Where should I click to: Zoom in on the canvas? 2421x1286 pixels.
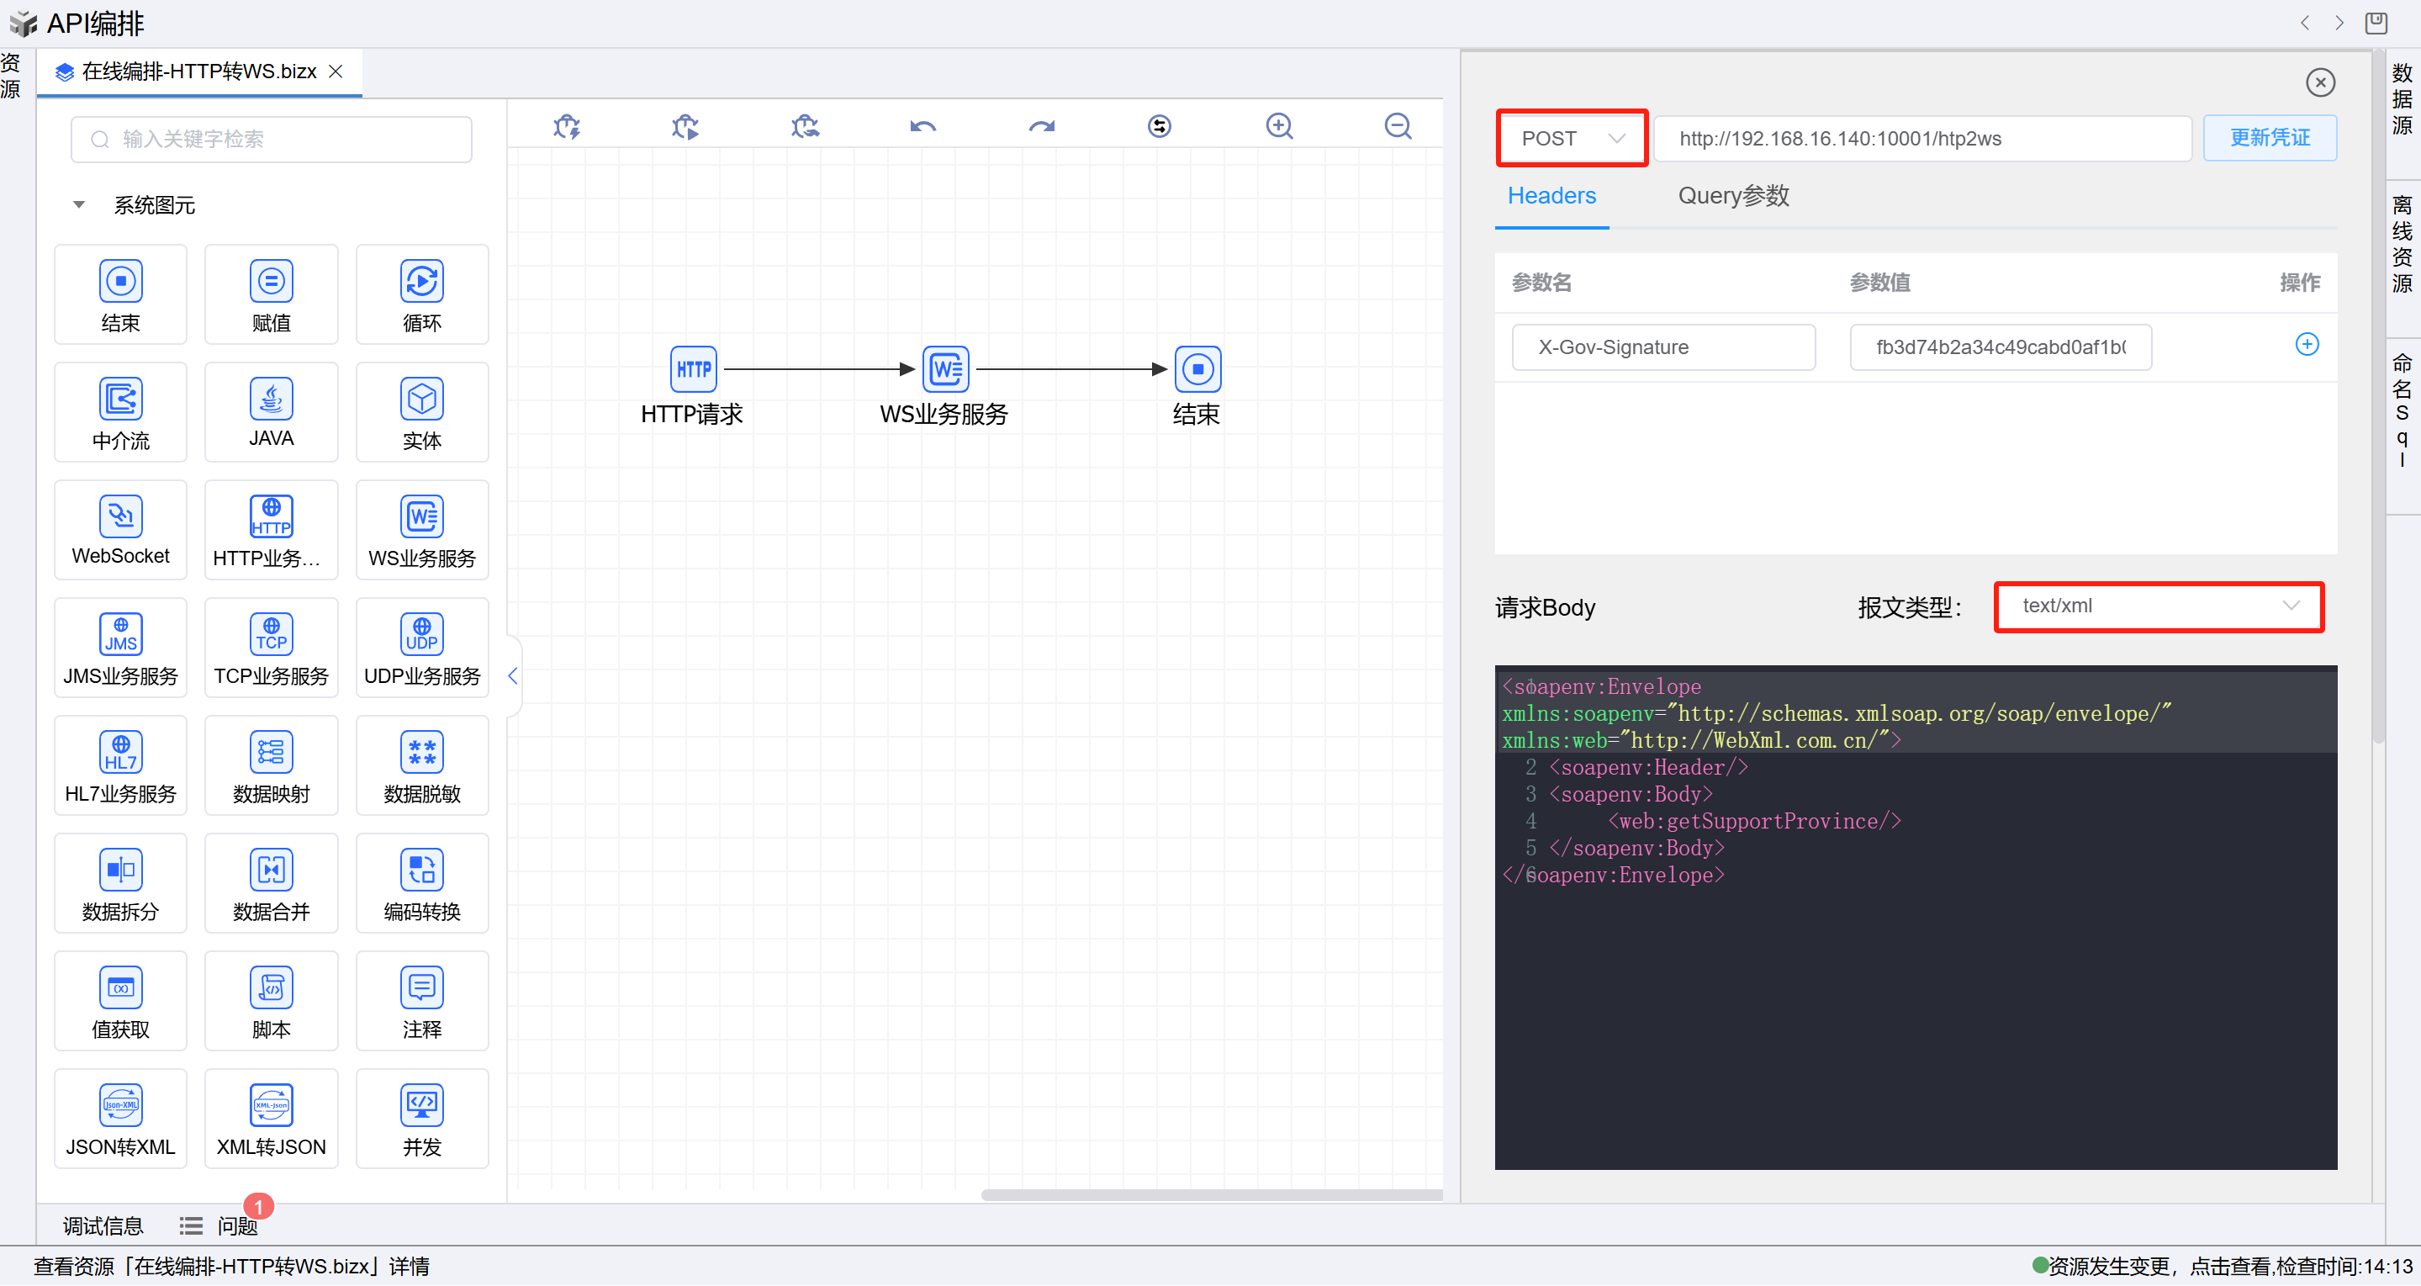pyautogui.click(x=1279, y=127)
